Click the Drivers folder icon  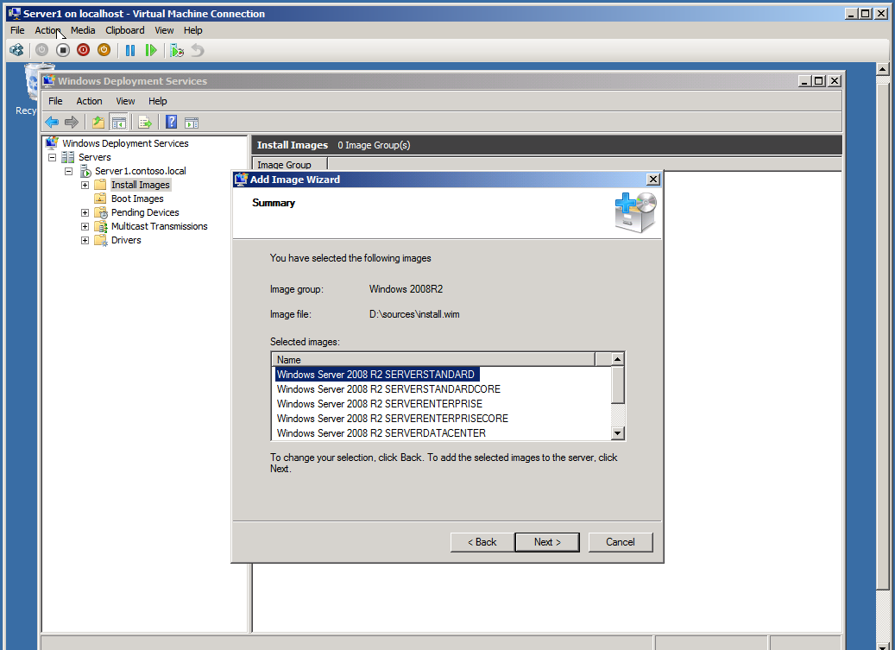[x=100, y=240]
